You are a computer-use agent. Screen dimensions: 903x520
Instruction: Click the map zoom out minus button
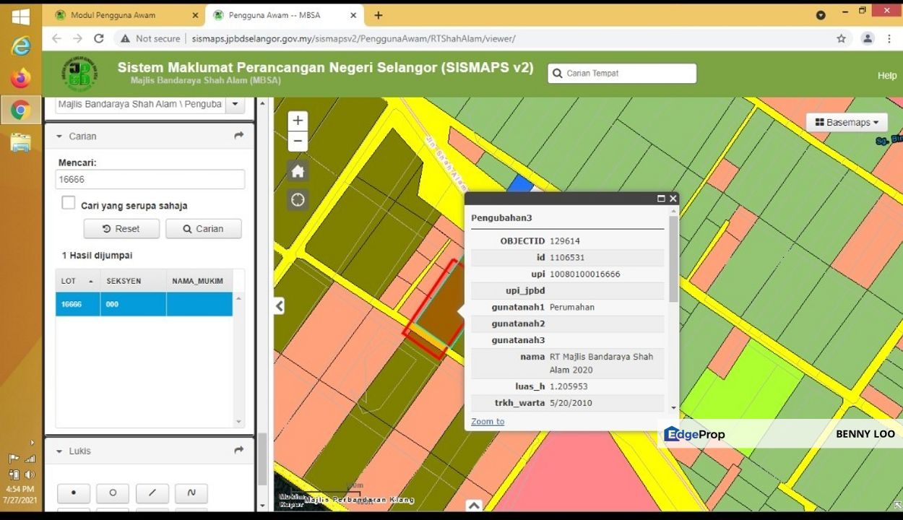point(298,141)
